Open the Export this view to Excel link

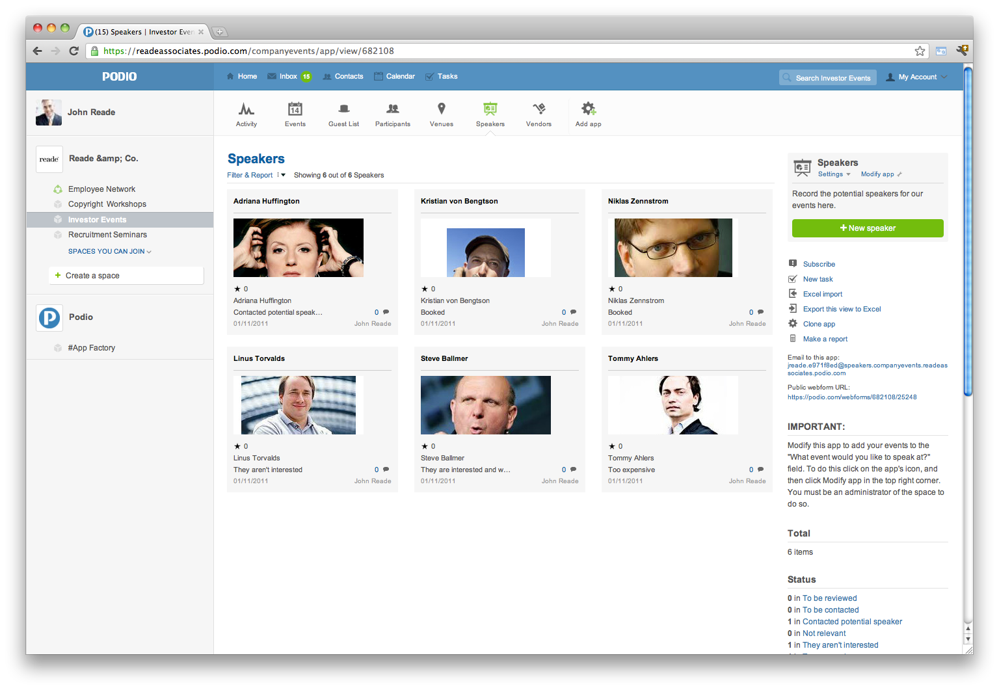pos(842,309)
